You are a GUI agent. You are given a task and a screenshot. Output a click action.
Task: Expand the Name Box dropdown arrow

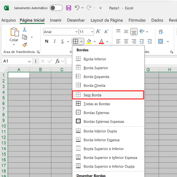30,61
